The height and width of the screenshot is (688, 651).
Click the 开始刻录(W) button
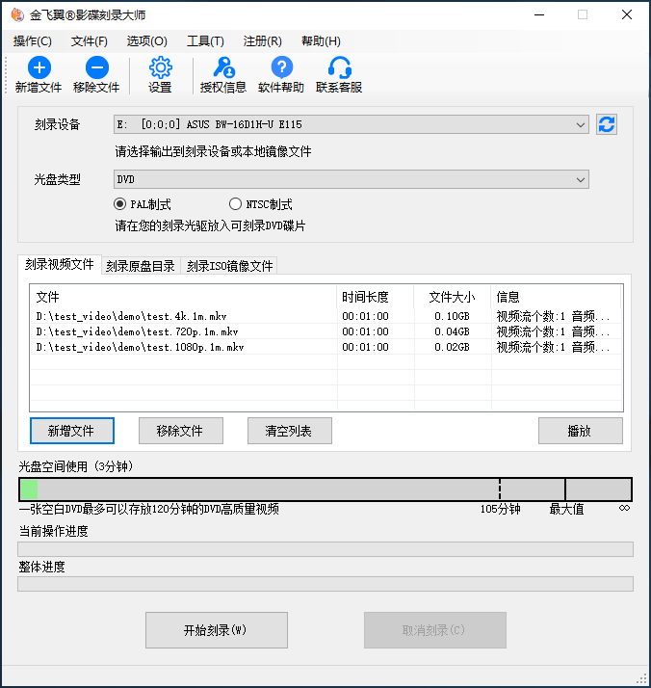216,630
